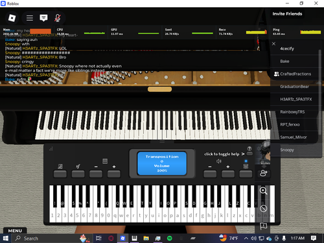Click the black key labeled I
The image size is (324, 243).
click(x=161, y=196)
